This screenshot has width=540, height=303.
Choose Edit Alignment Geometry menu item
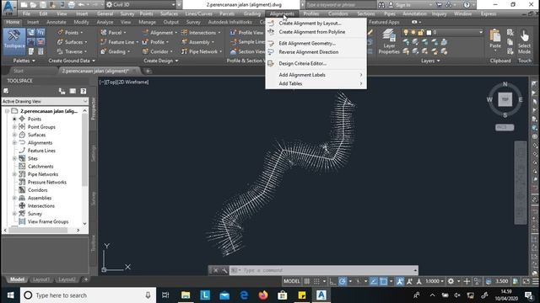(x=307, y=43)
